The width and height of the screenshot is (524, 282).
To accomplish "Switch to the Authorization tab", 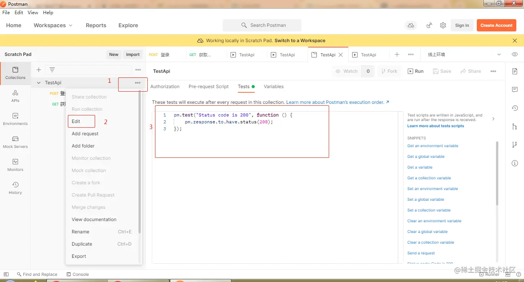I will pos(165,87).
